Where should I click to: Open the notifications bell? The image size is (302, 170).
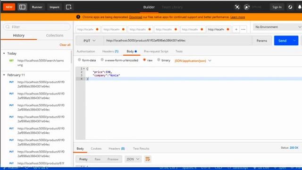tap(300, 7)
